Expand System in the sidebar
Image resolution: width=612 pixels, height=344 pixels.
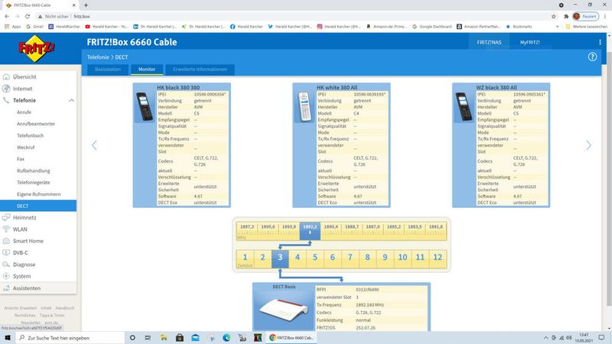pos(21,276)
